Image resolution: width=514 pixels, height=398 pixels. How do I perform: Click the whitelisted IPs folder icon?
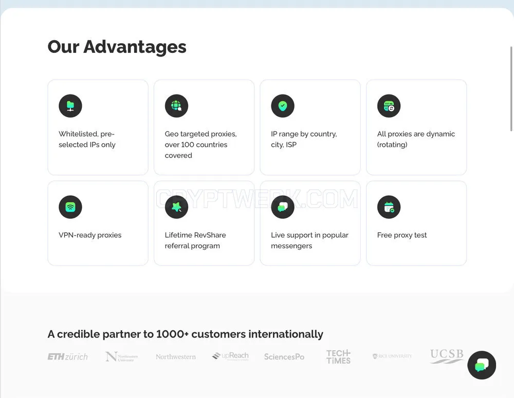[70, 106]
